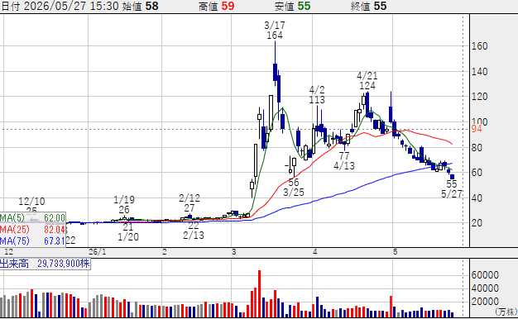
Task: Select the MA(25) legend value 82.04
Action: point(55,229)
